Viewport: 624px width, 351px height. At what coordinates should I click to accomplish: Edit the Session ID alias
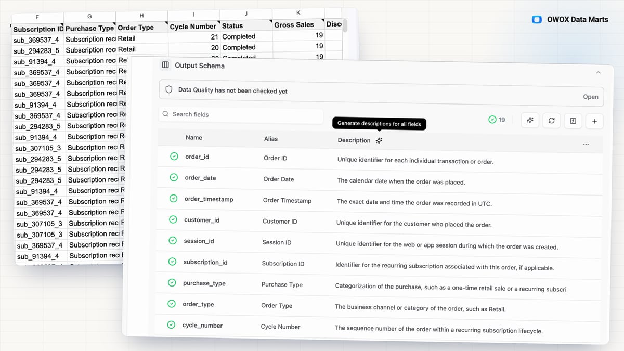277,242
